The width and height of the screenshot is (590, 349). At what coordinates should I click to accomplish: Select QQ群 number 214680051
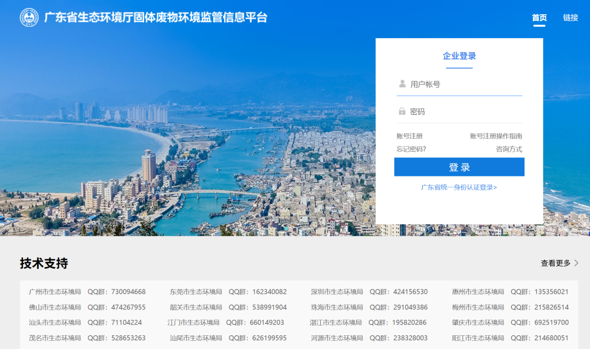click(551, 338)
